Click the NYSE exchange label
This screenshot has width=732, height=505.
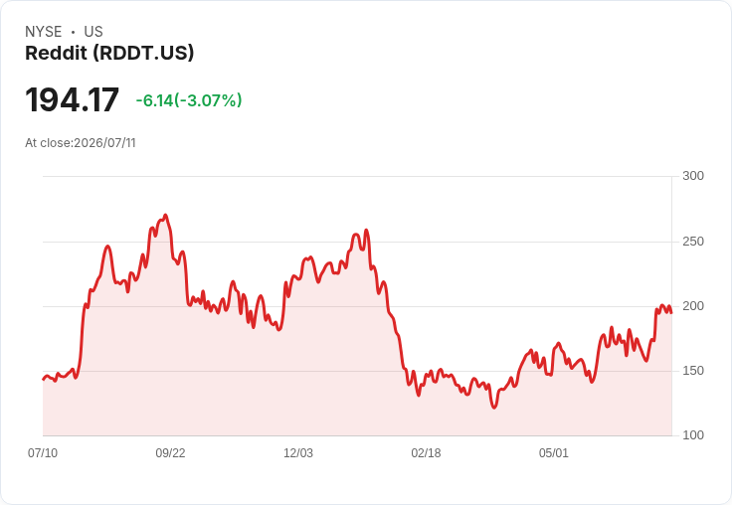click(x=44, y=32)
